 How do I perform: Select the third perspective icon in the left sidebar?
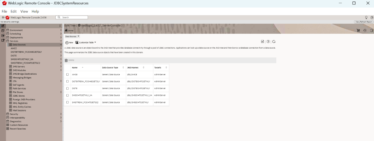3,36
